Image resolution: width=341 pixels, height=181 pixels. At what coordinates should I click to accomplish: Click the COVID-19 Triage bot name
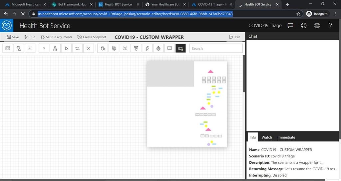(265, 26)
